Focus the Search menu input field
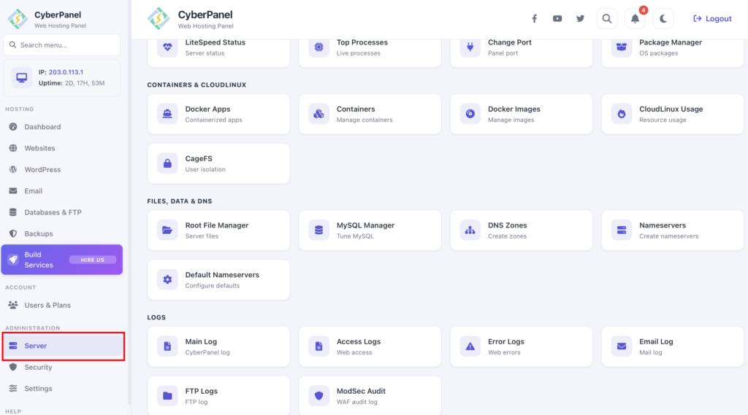748x415 pixels. (62, 44)
